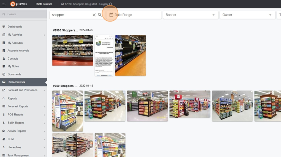Image resolution: width=281 pixels, height=157 pixels.
Task: Click the Dashboards sidebar icon
Action: point(4,27)
